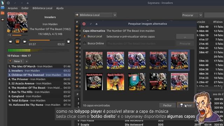
Task: Stop playback with square button
Action: 69,42
